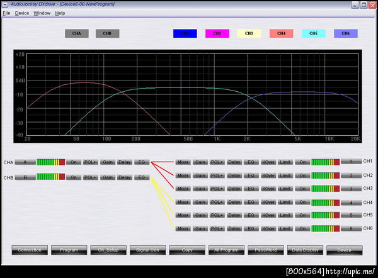Image resolution: width=378 pixels, height=278 pixels.
Task: Open the Program button
Action: point(69,250)
